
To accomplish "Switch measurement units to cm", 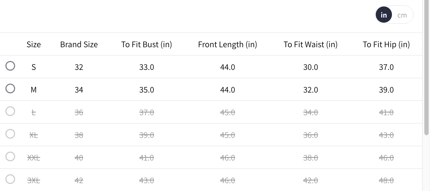I will [402, 15].
